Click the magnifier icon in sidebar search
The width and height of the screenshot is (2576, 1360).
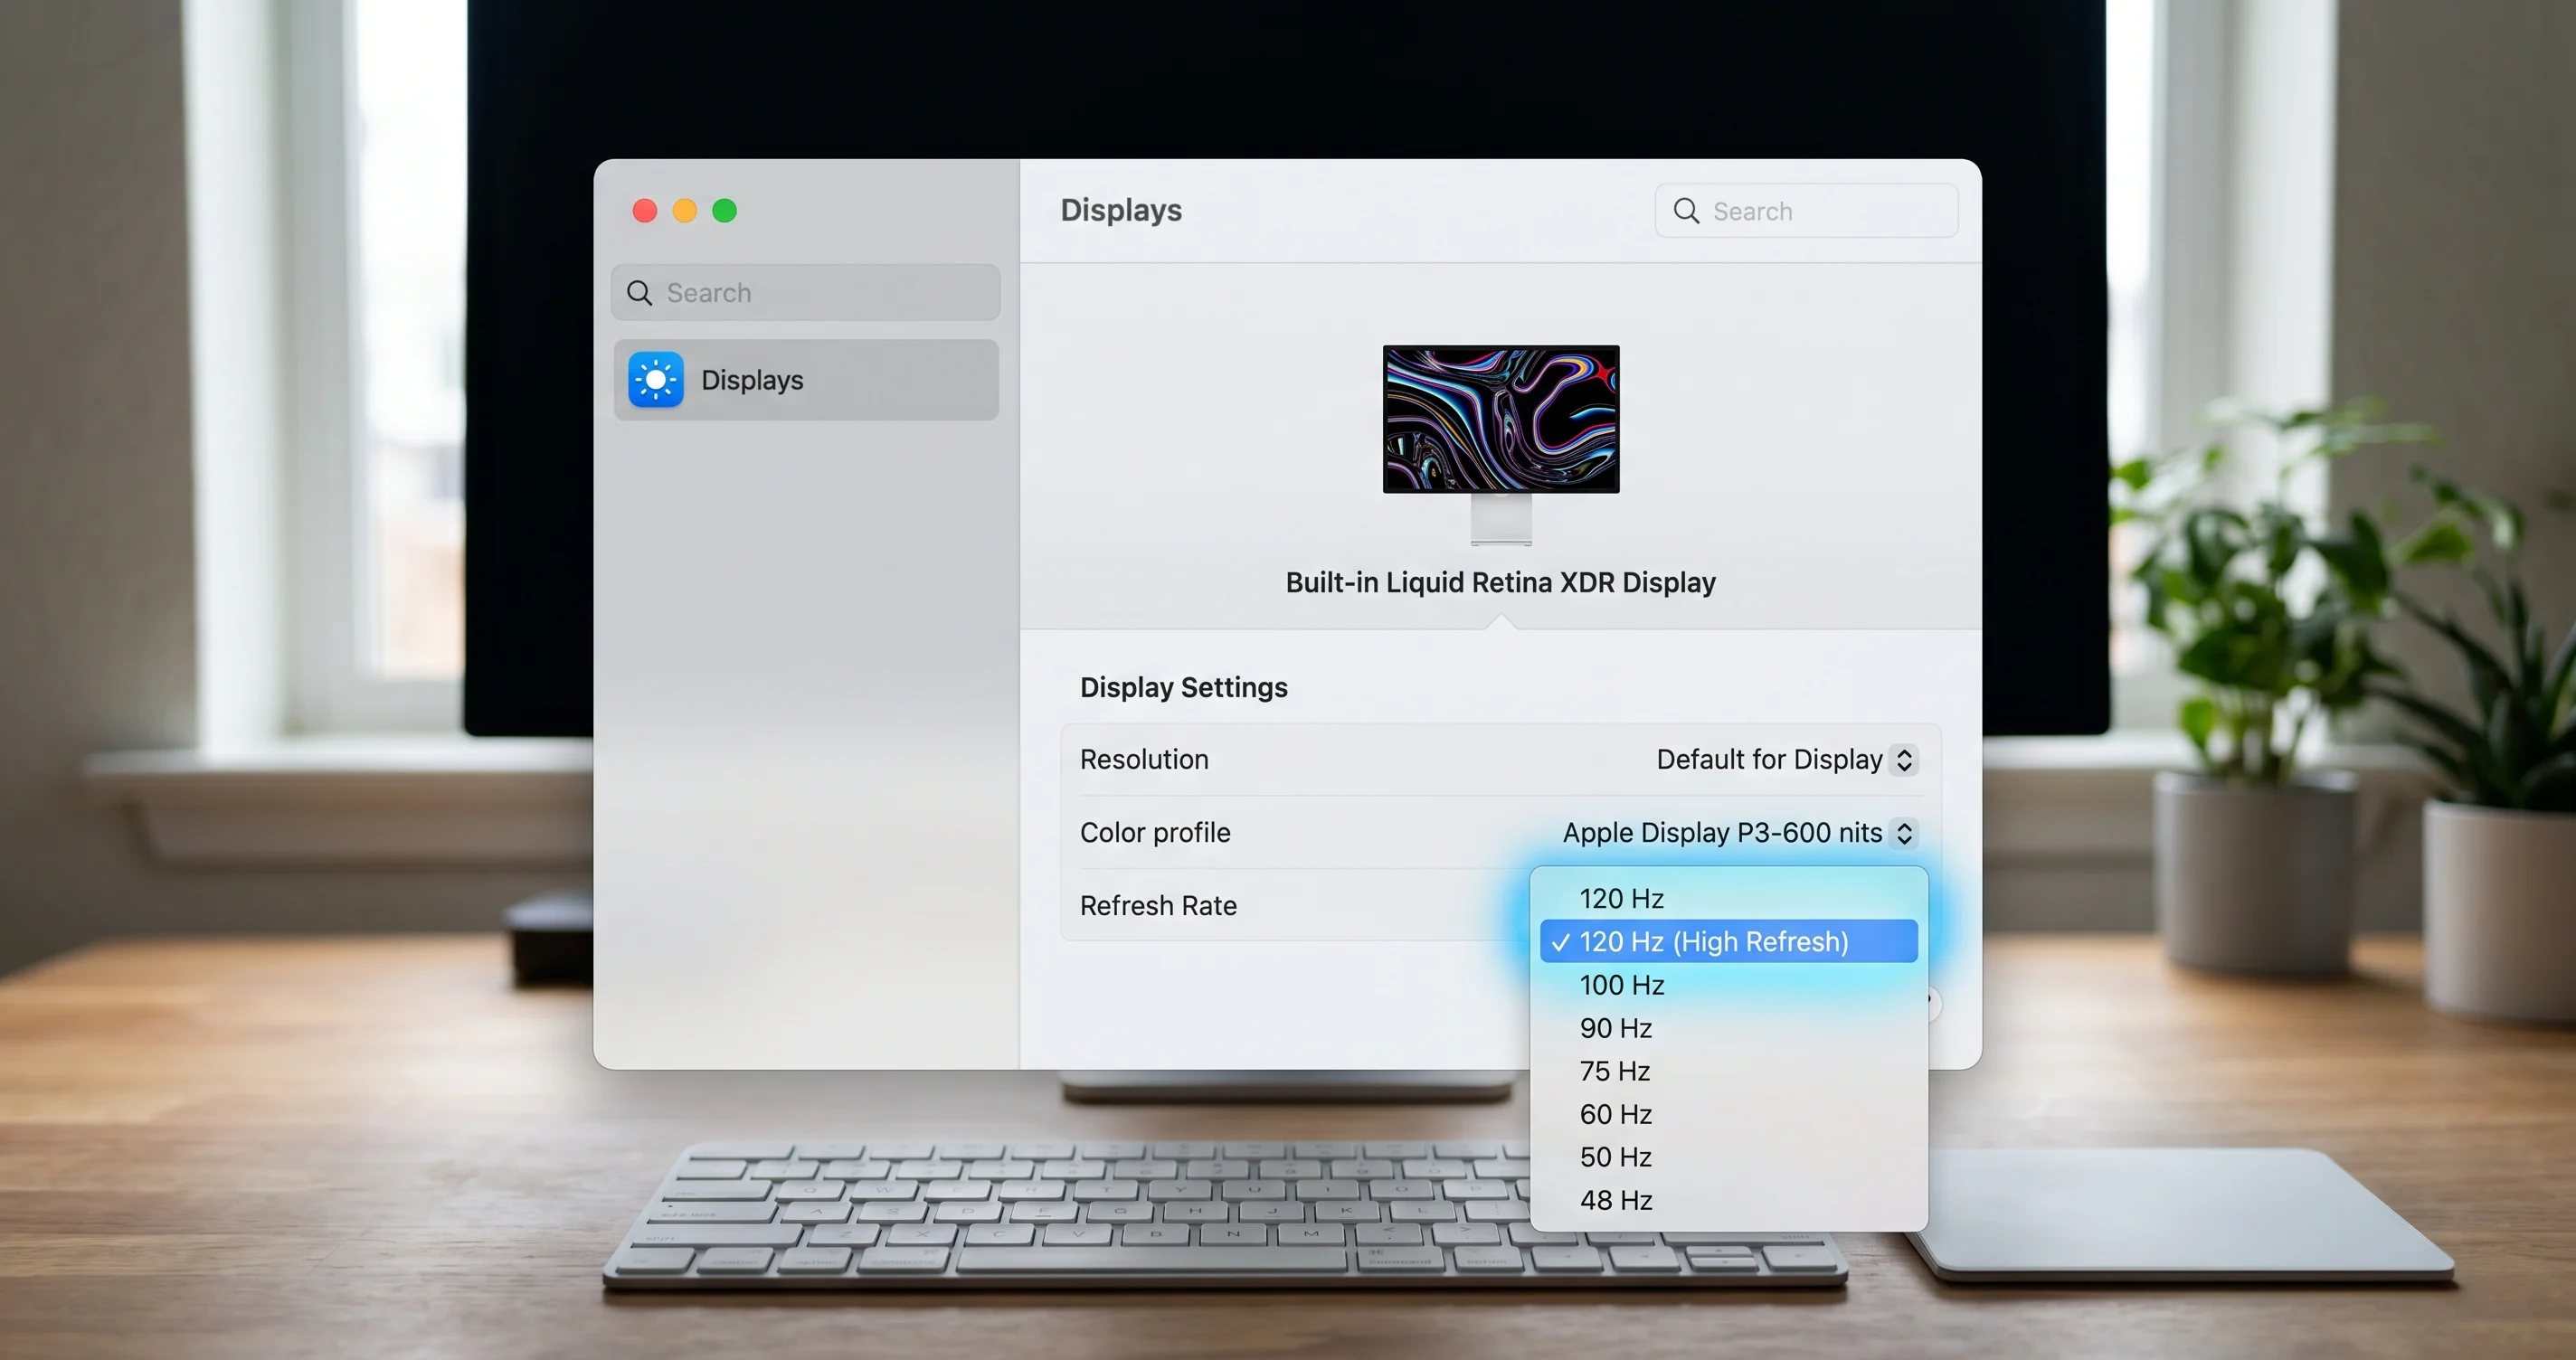point(639,293)
